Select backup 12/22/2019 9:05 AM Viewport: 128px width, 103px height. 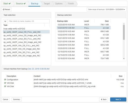84,31
